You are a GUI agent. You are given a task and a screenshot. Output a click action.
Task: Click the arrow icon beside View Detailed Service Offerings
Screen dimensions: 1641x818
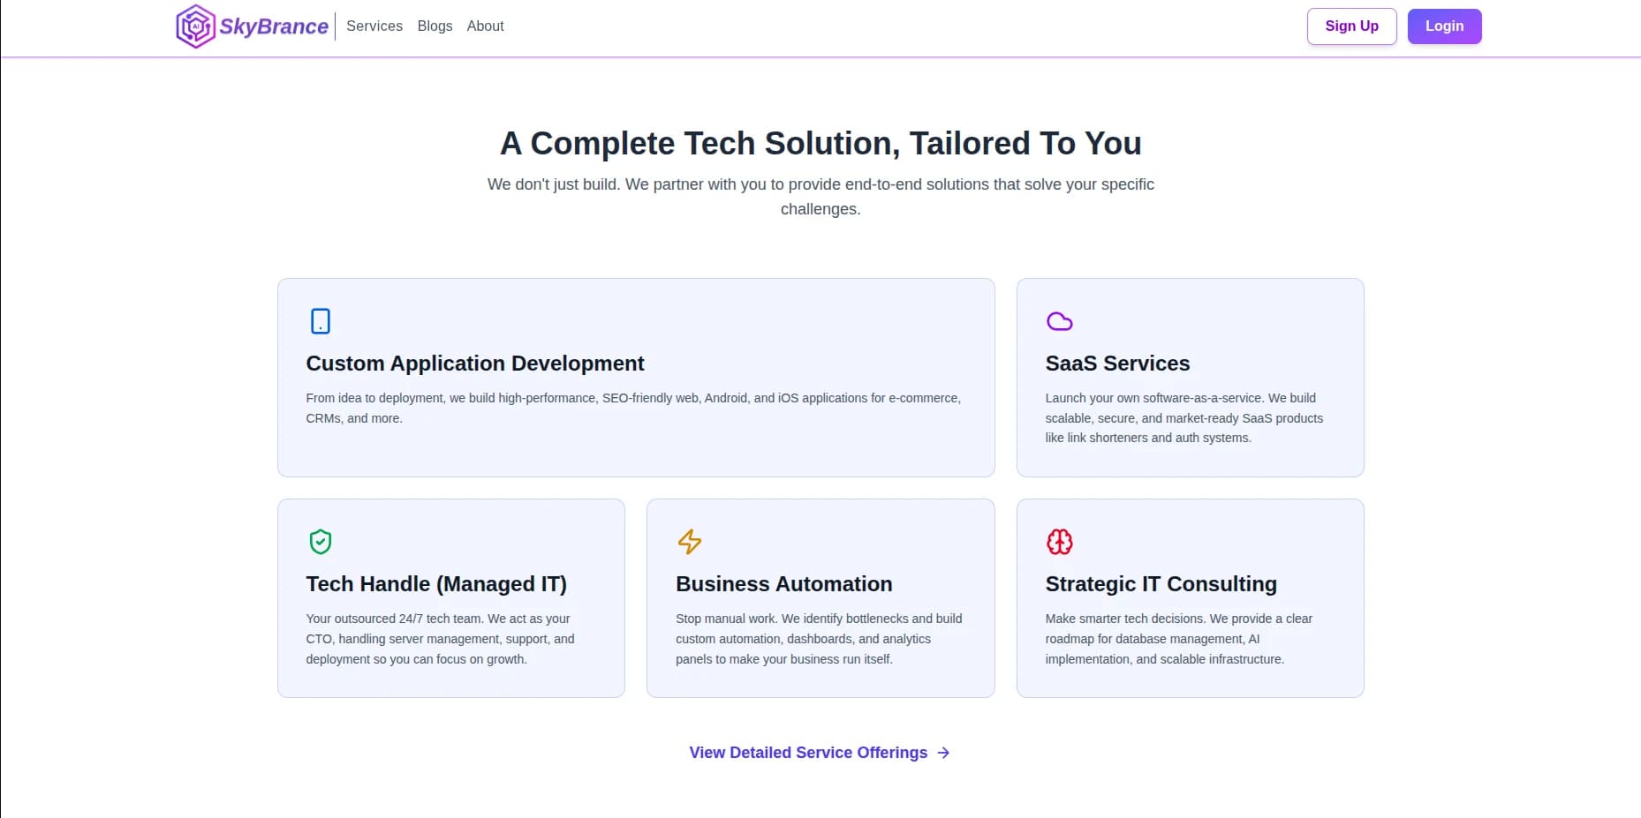coord(944,753)
